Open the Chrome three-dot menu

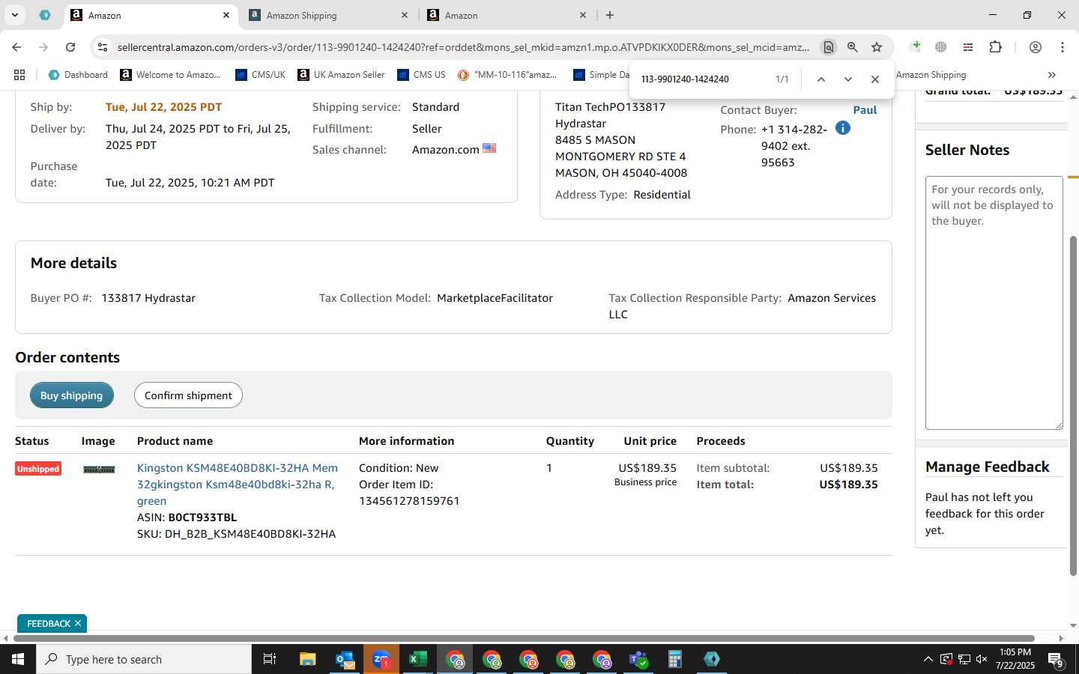[x=1063, y=47]
